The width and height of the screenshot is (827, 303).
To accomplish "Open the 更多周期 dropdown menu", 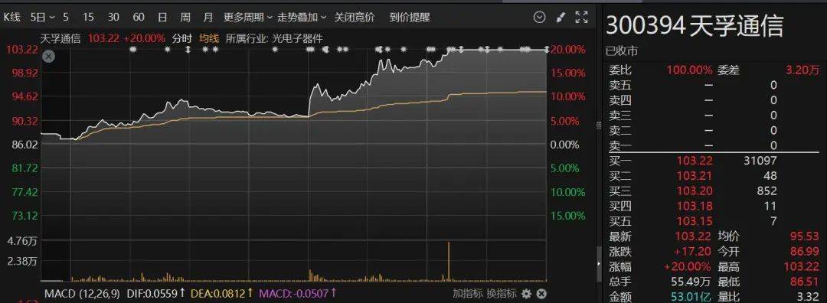I will click(x=247, y=18).
